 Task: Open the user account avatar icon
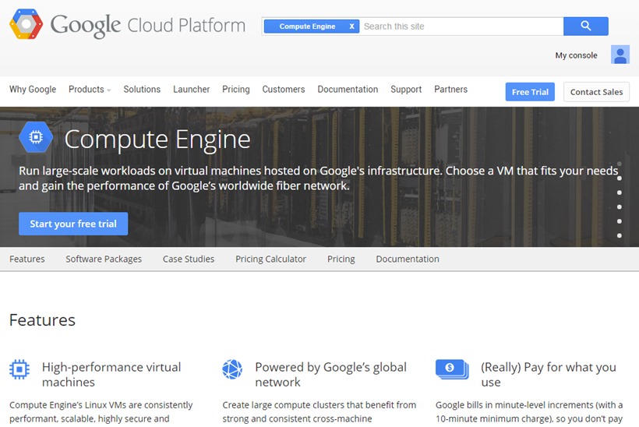tap(620, 55)
